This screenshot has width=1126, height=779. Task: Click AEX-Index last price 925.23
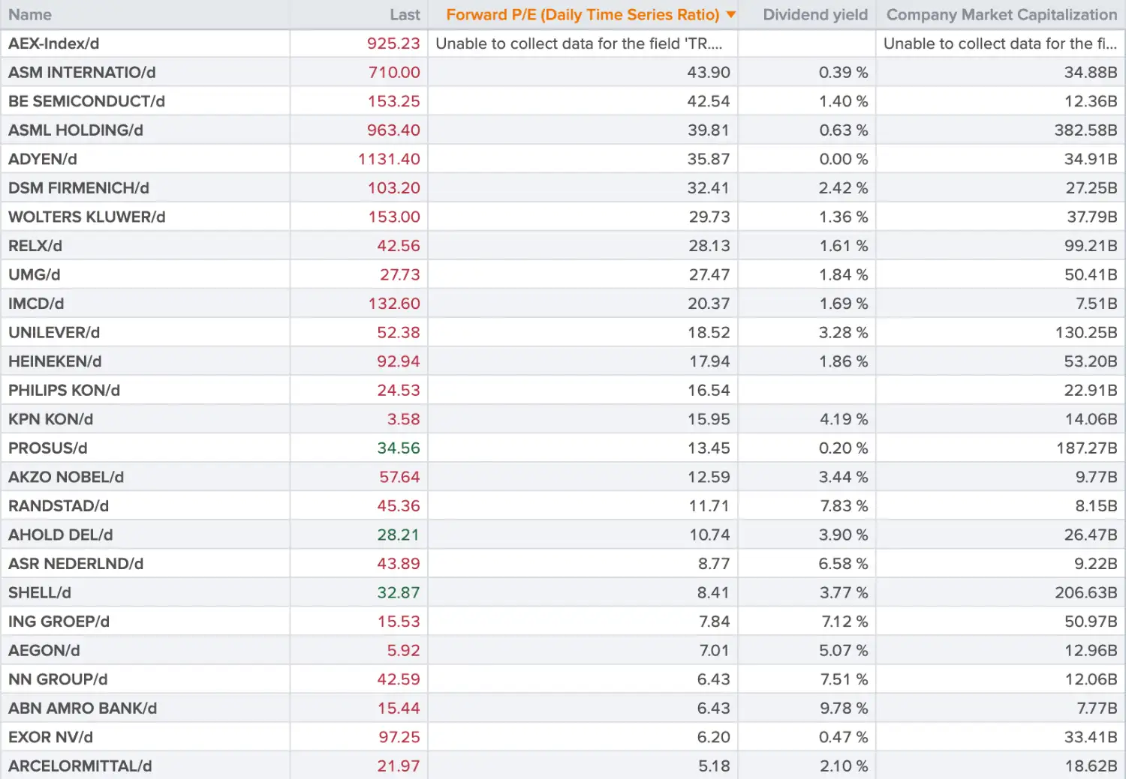tap(393, 43)
